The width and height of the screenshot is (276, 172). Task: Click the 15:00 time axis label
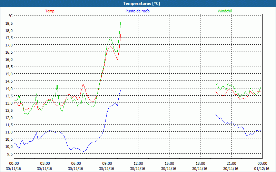(x=169, y=164)
